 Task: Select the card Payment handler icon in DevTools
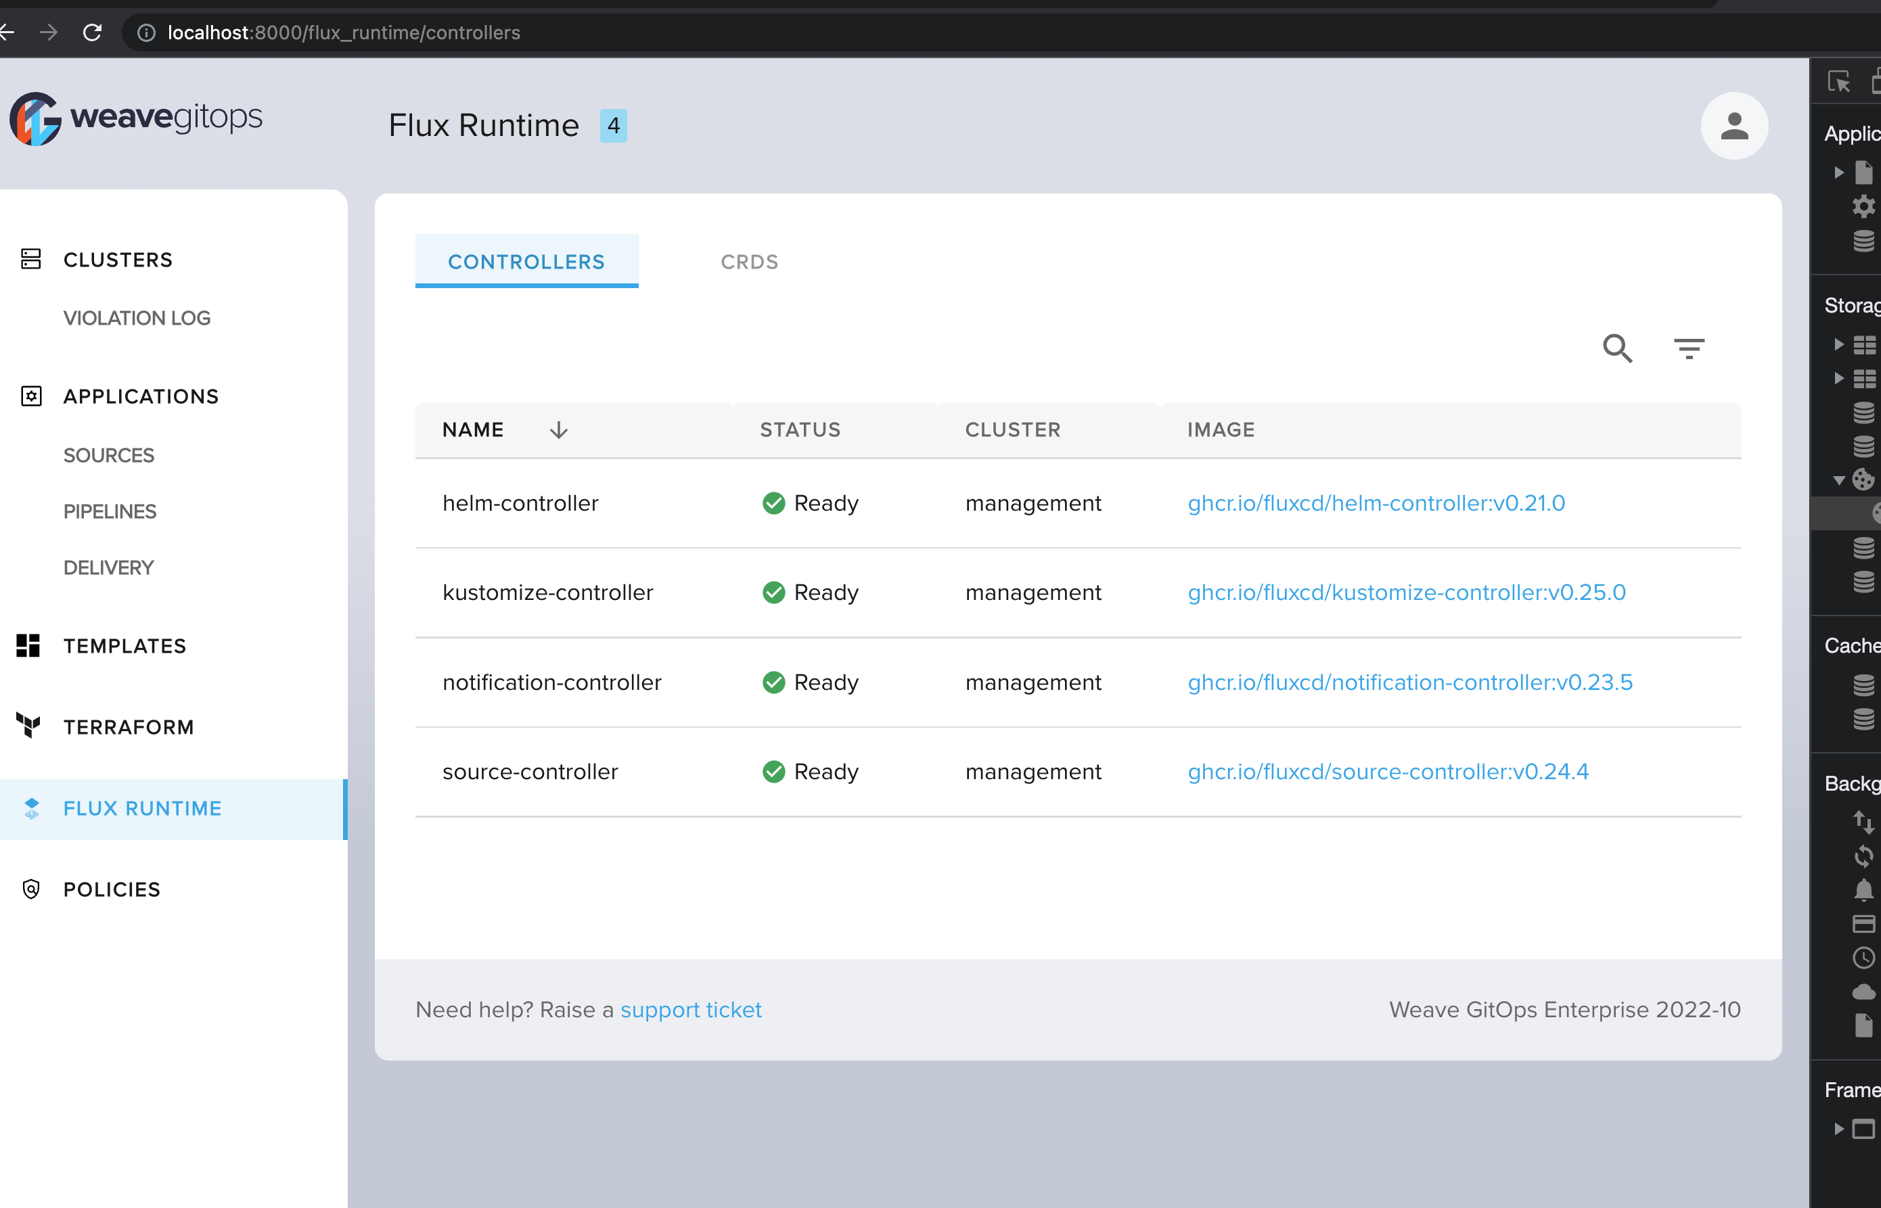(x=1863, y=924)
